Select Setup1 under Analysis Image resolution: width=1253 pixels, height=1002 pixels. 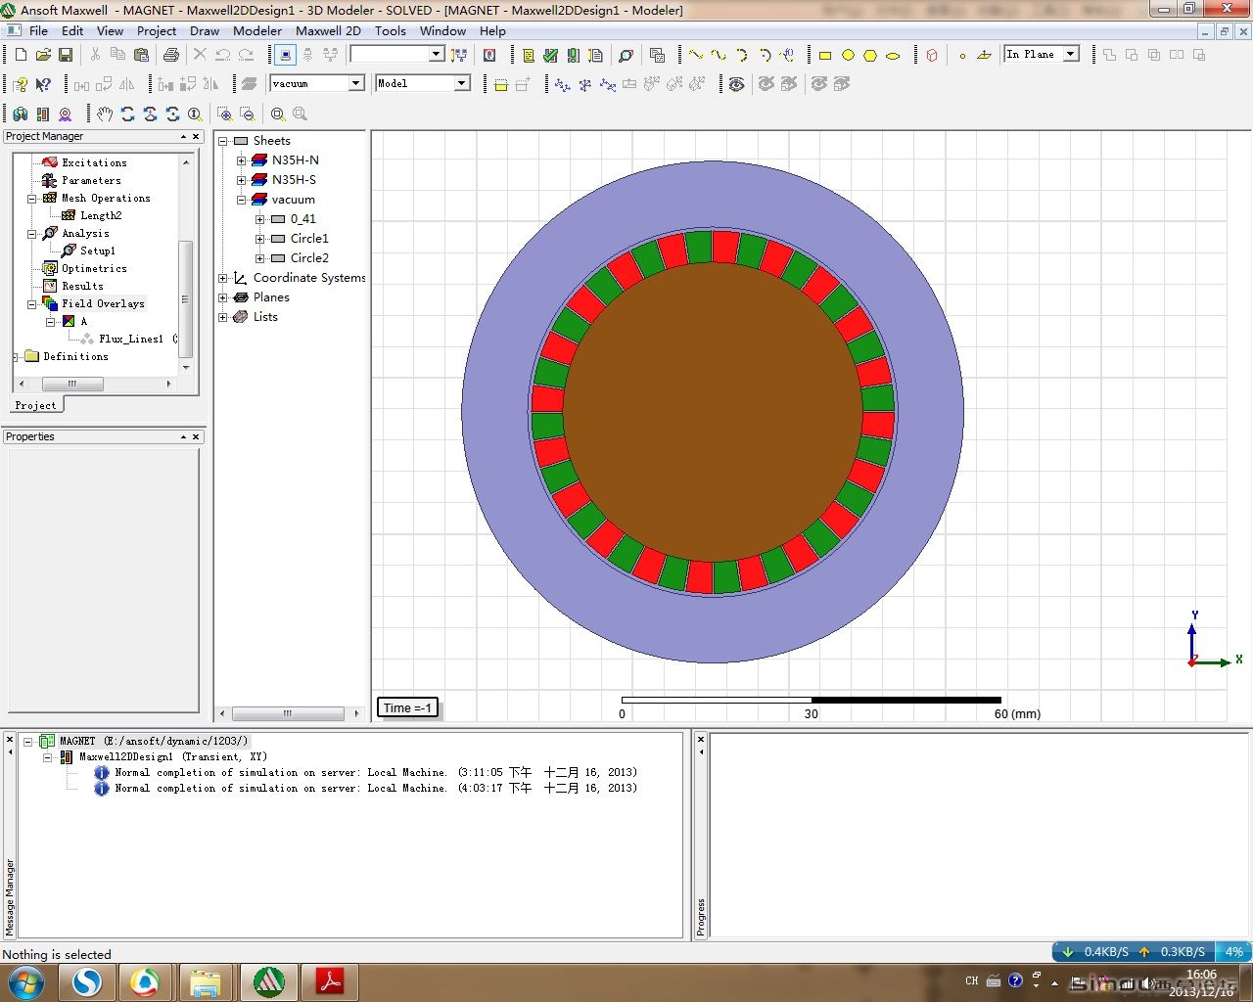(x=97, y=250)
